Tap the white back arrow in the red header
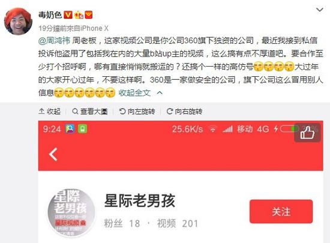The height and width of the screenshot is (243, 330). [x=53, y=154]
